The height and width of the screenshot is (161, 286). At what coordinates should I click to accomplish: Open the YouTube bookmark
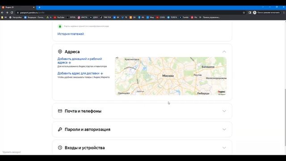[59, 17]
